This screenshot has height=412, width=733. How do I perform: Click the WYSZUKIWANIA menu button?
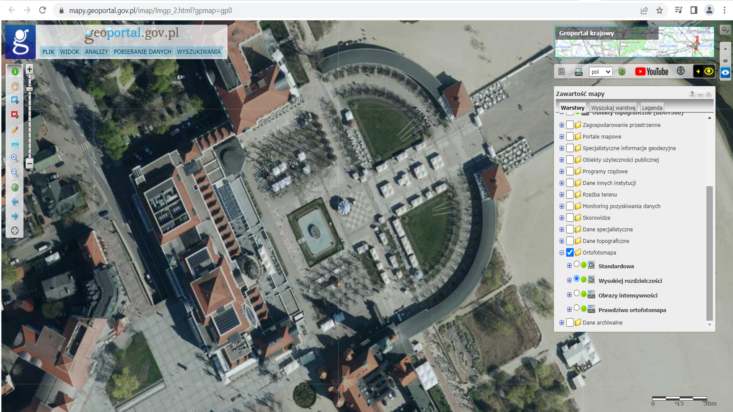click(199, 52)
